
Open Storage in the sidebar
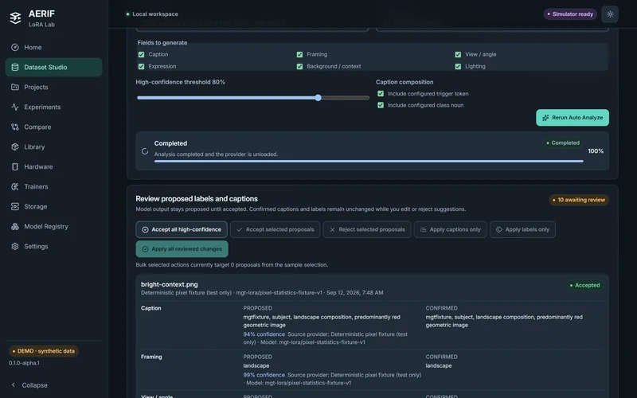pos(53,207)
